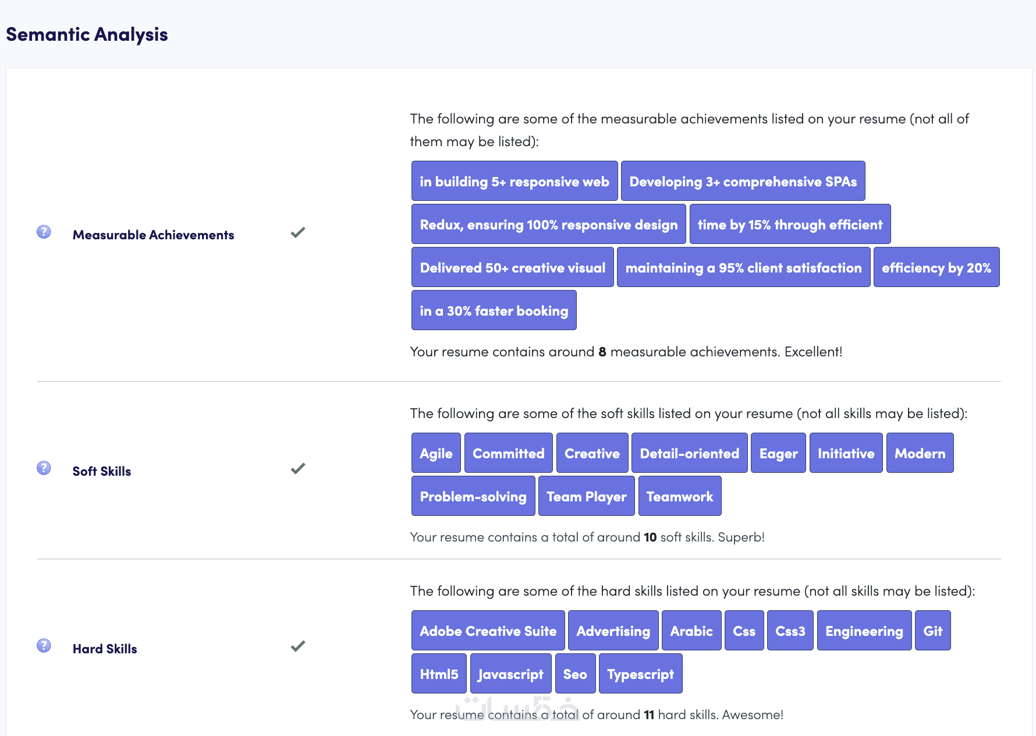This screenshot has height=736, width=1036.
Task: Click help icon beside Hard Skills
Action: pyautogui.click(x=44, y=646)
